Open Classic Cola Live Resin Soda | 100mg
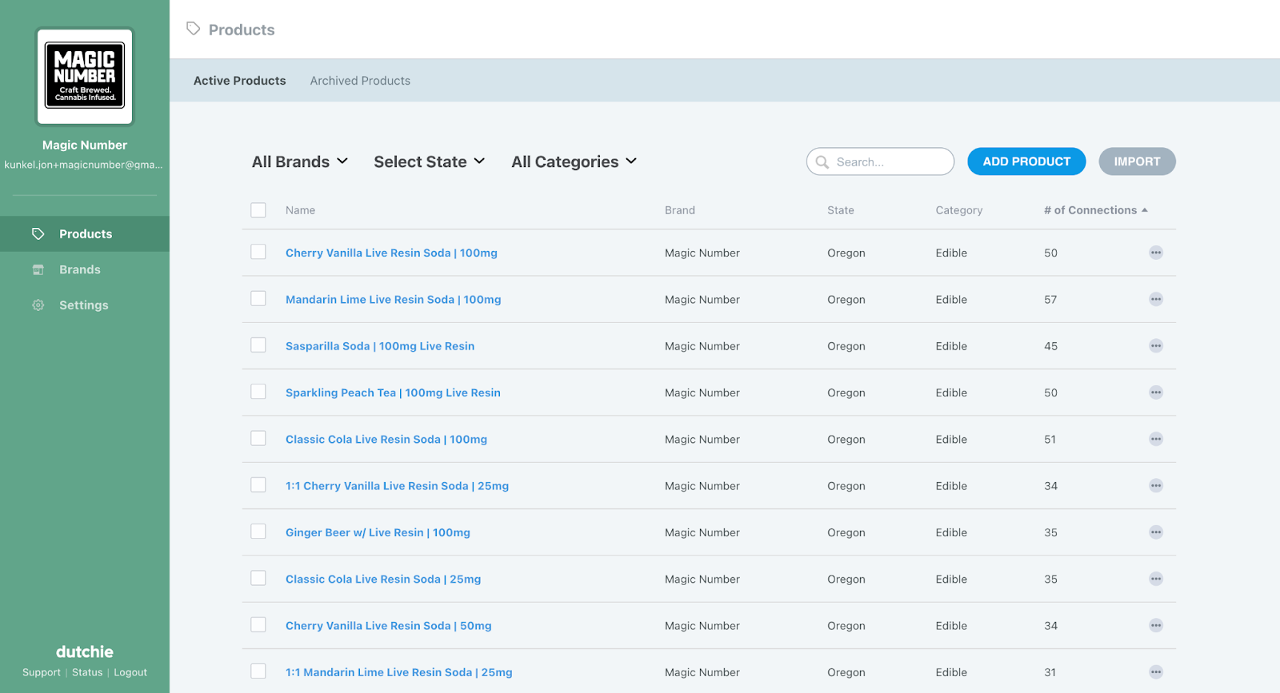1280x693 pixels. (x=386, y=440)
